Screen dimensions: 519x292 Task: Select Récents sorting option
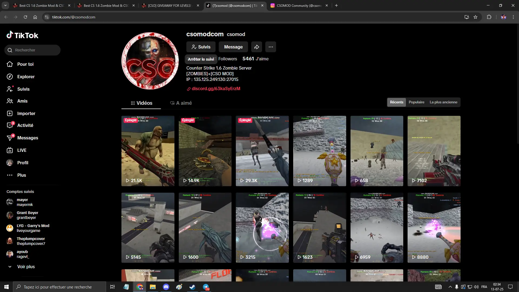coord(396,102)
